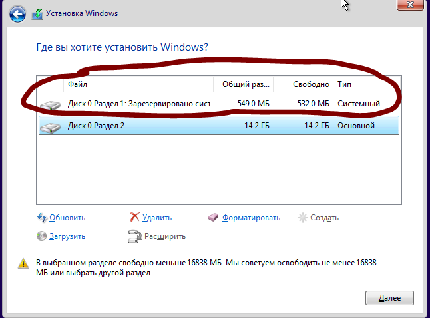The image size is (430, 318).
Task: Close the Установка Windows window
Action: (x=410, y=5)
